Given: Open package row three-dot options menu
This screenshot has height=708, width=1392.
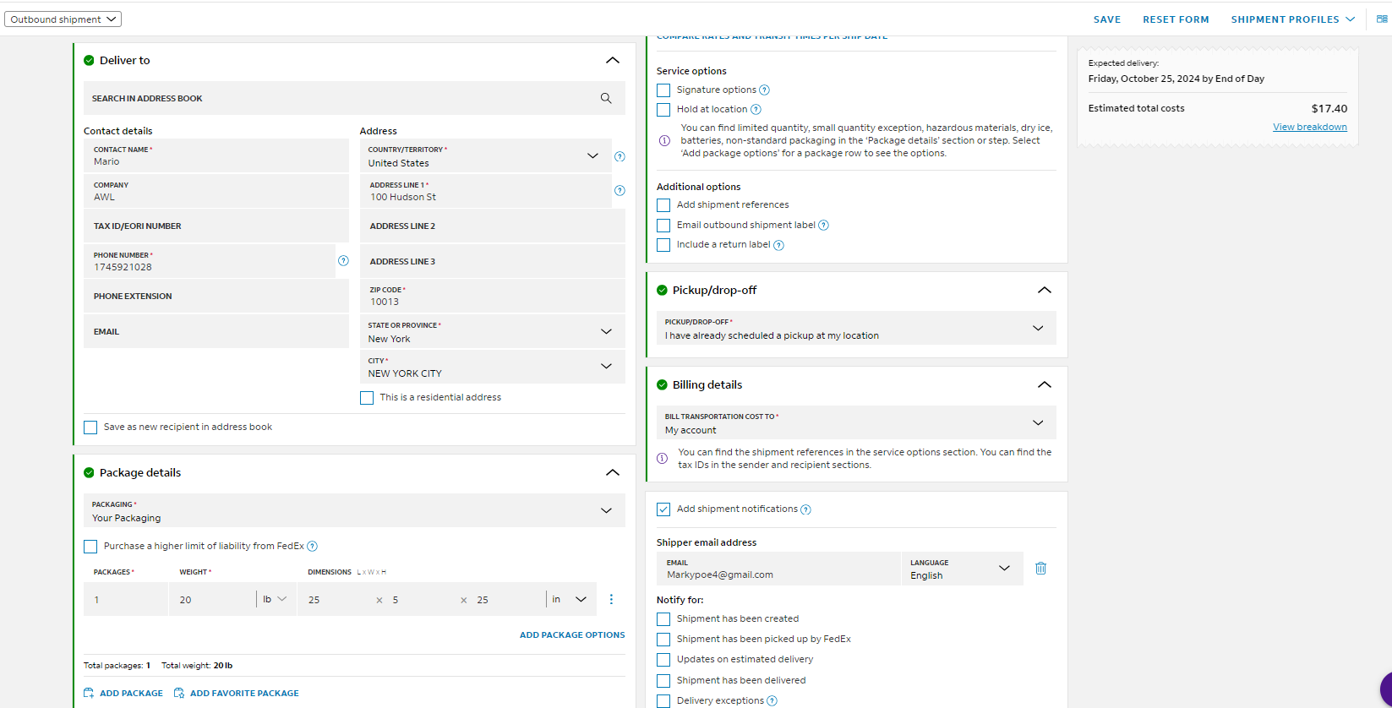Looking at the screenshot, I should click(611, 599).
